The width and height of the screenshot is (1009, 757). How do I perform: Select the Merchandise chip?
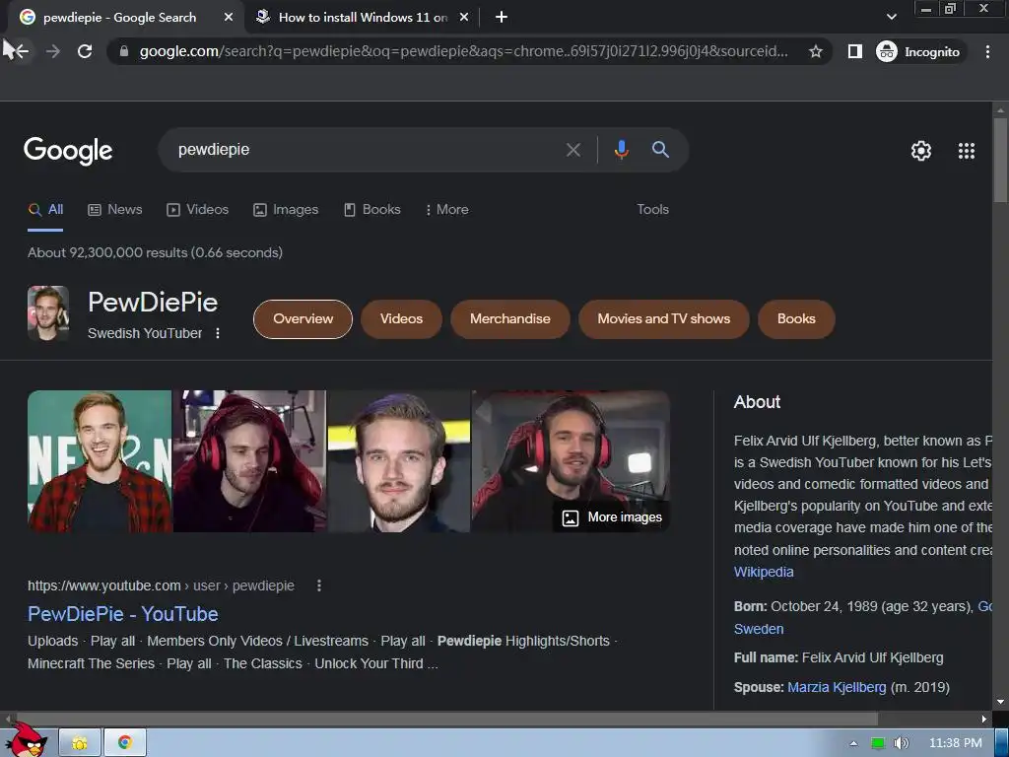(509, 318)
